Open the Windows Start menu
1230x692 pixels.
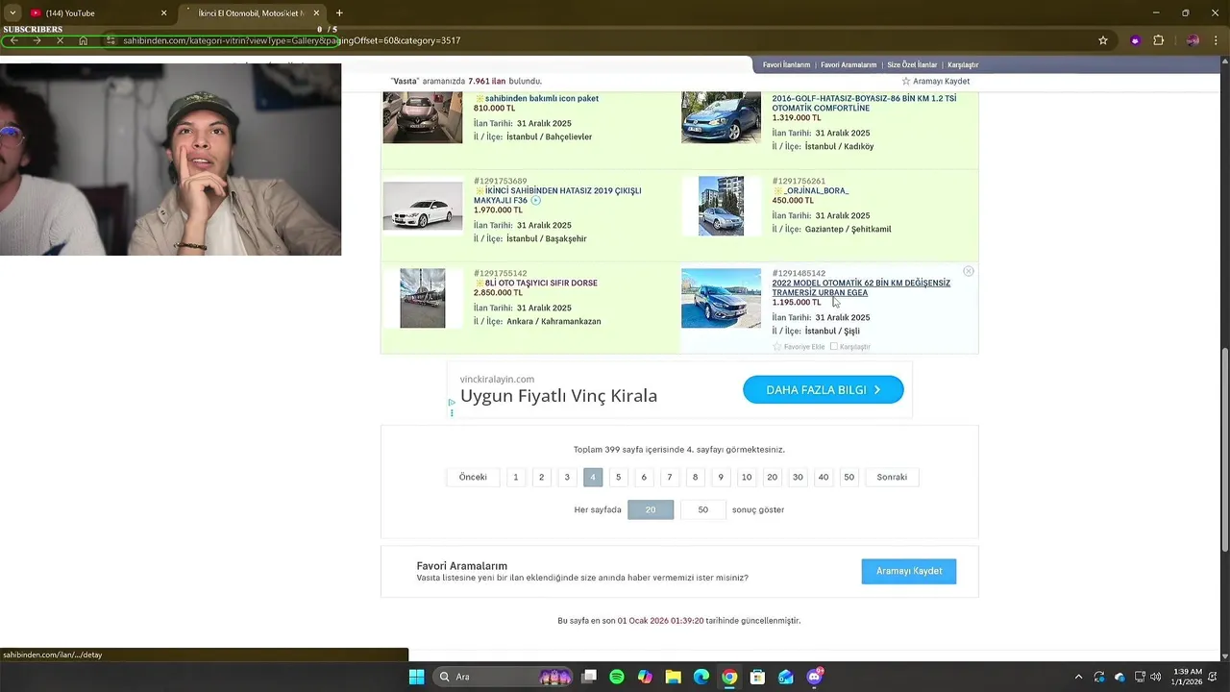416,677
